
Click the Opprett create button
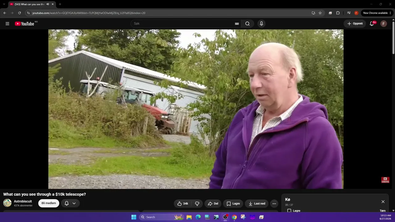point(355,24)
